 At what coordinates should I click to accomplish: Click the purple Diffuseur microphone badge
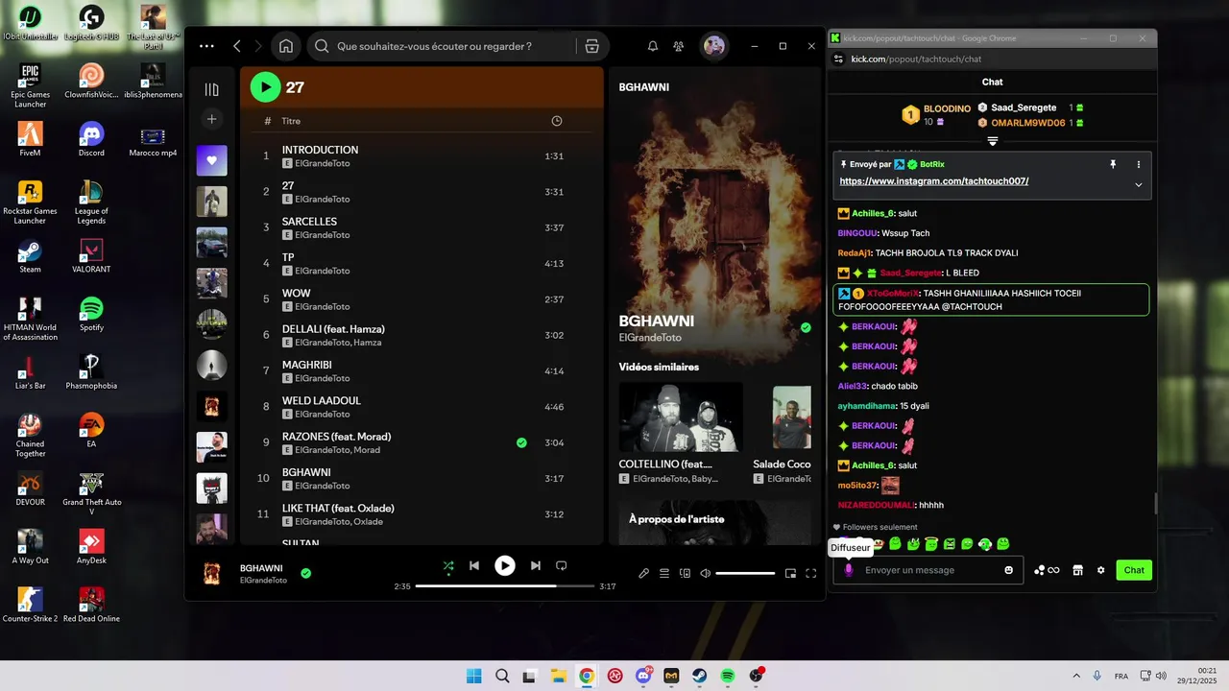(848, 570)
